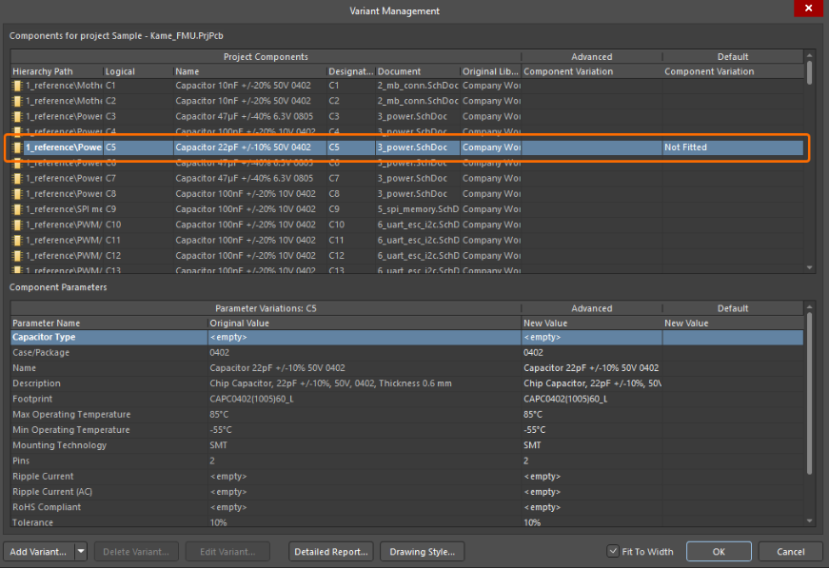Click component icon in C2 row
Viewport: 829px width, 569px height.
[x=17, y=101]
